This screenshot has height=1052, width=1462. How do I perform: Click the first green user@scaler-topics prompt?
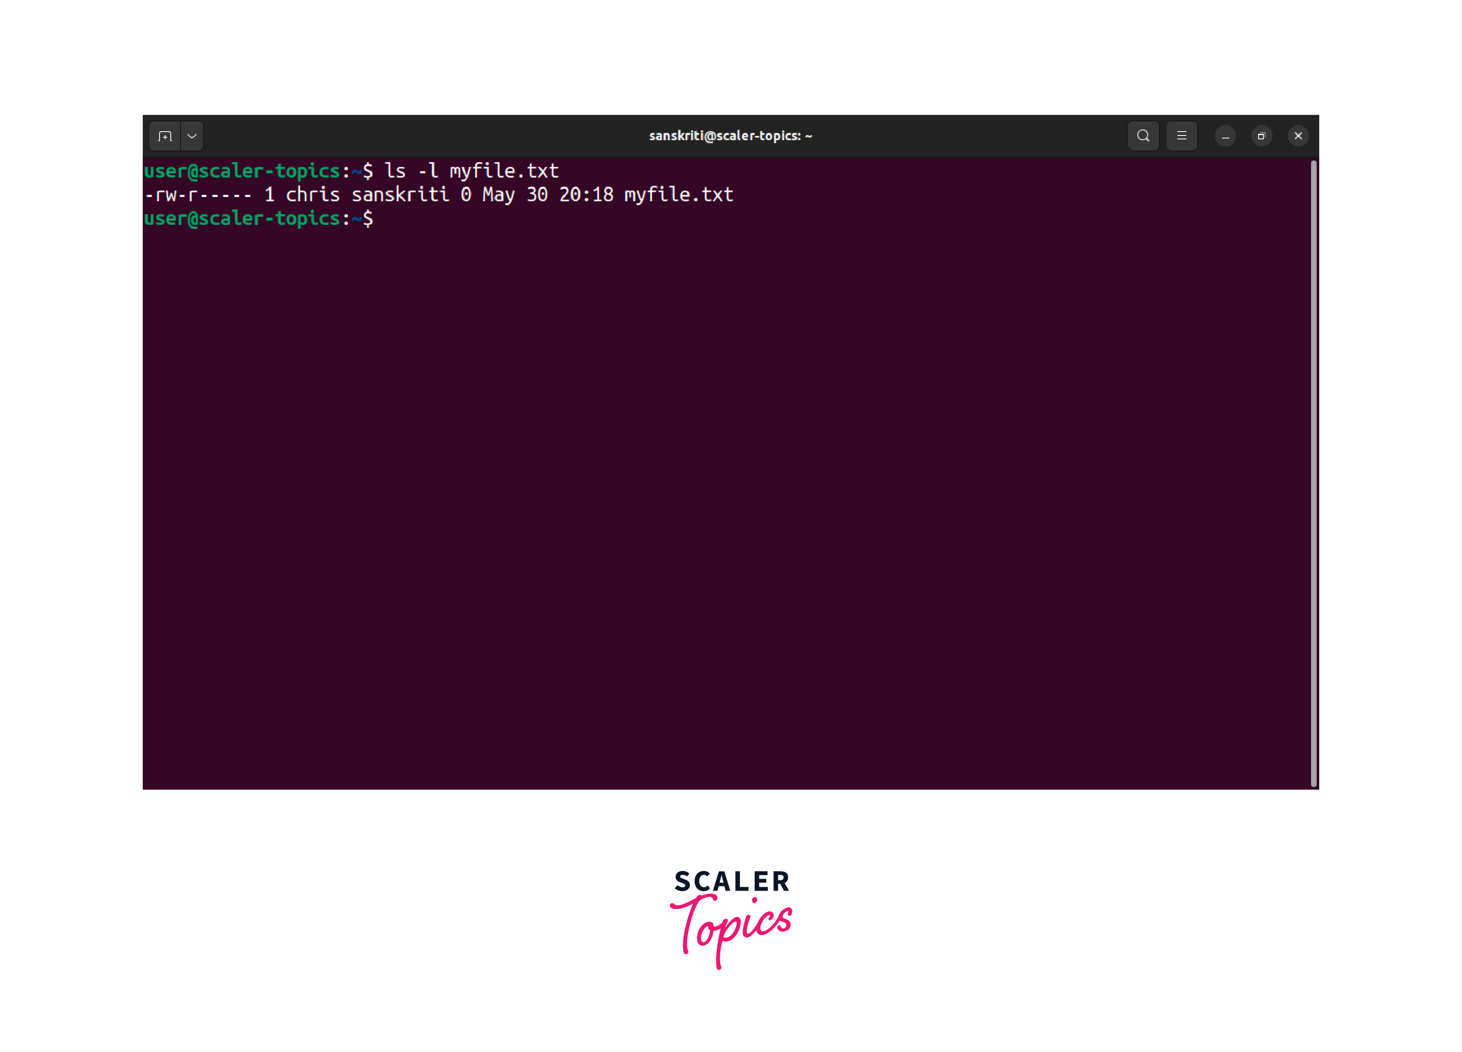242,171
